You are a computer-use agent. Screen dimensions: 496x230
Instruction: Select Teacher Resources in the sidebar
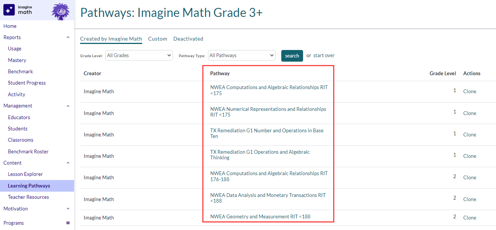pos(28,197)
